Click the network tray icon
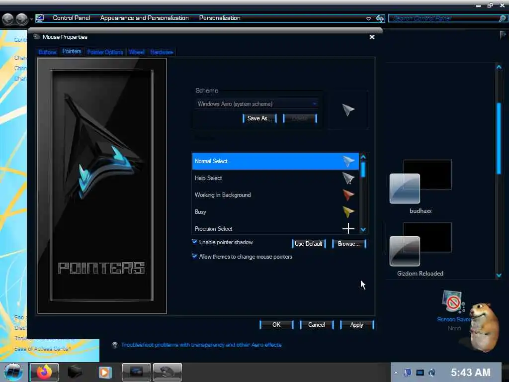This screenshot has height=382, width=509. 420,373
